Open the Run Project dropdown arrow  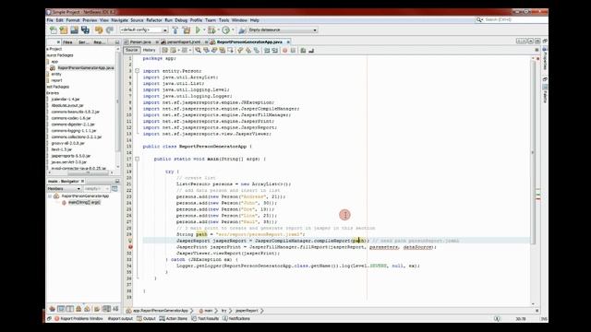coord(204,30)
